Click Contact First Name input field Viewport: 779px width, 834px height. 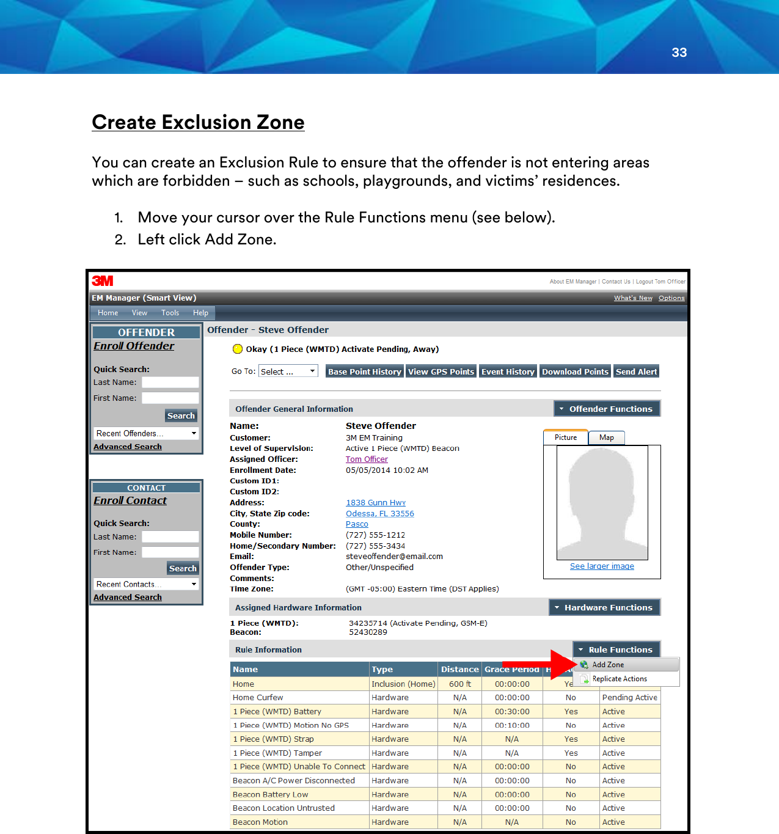click(170, 552)
